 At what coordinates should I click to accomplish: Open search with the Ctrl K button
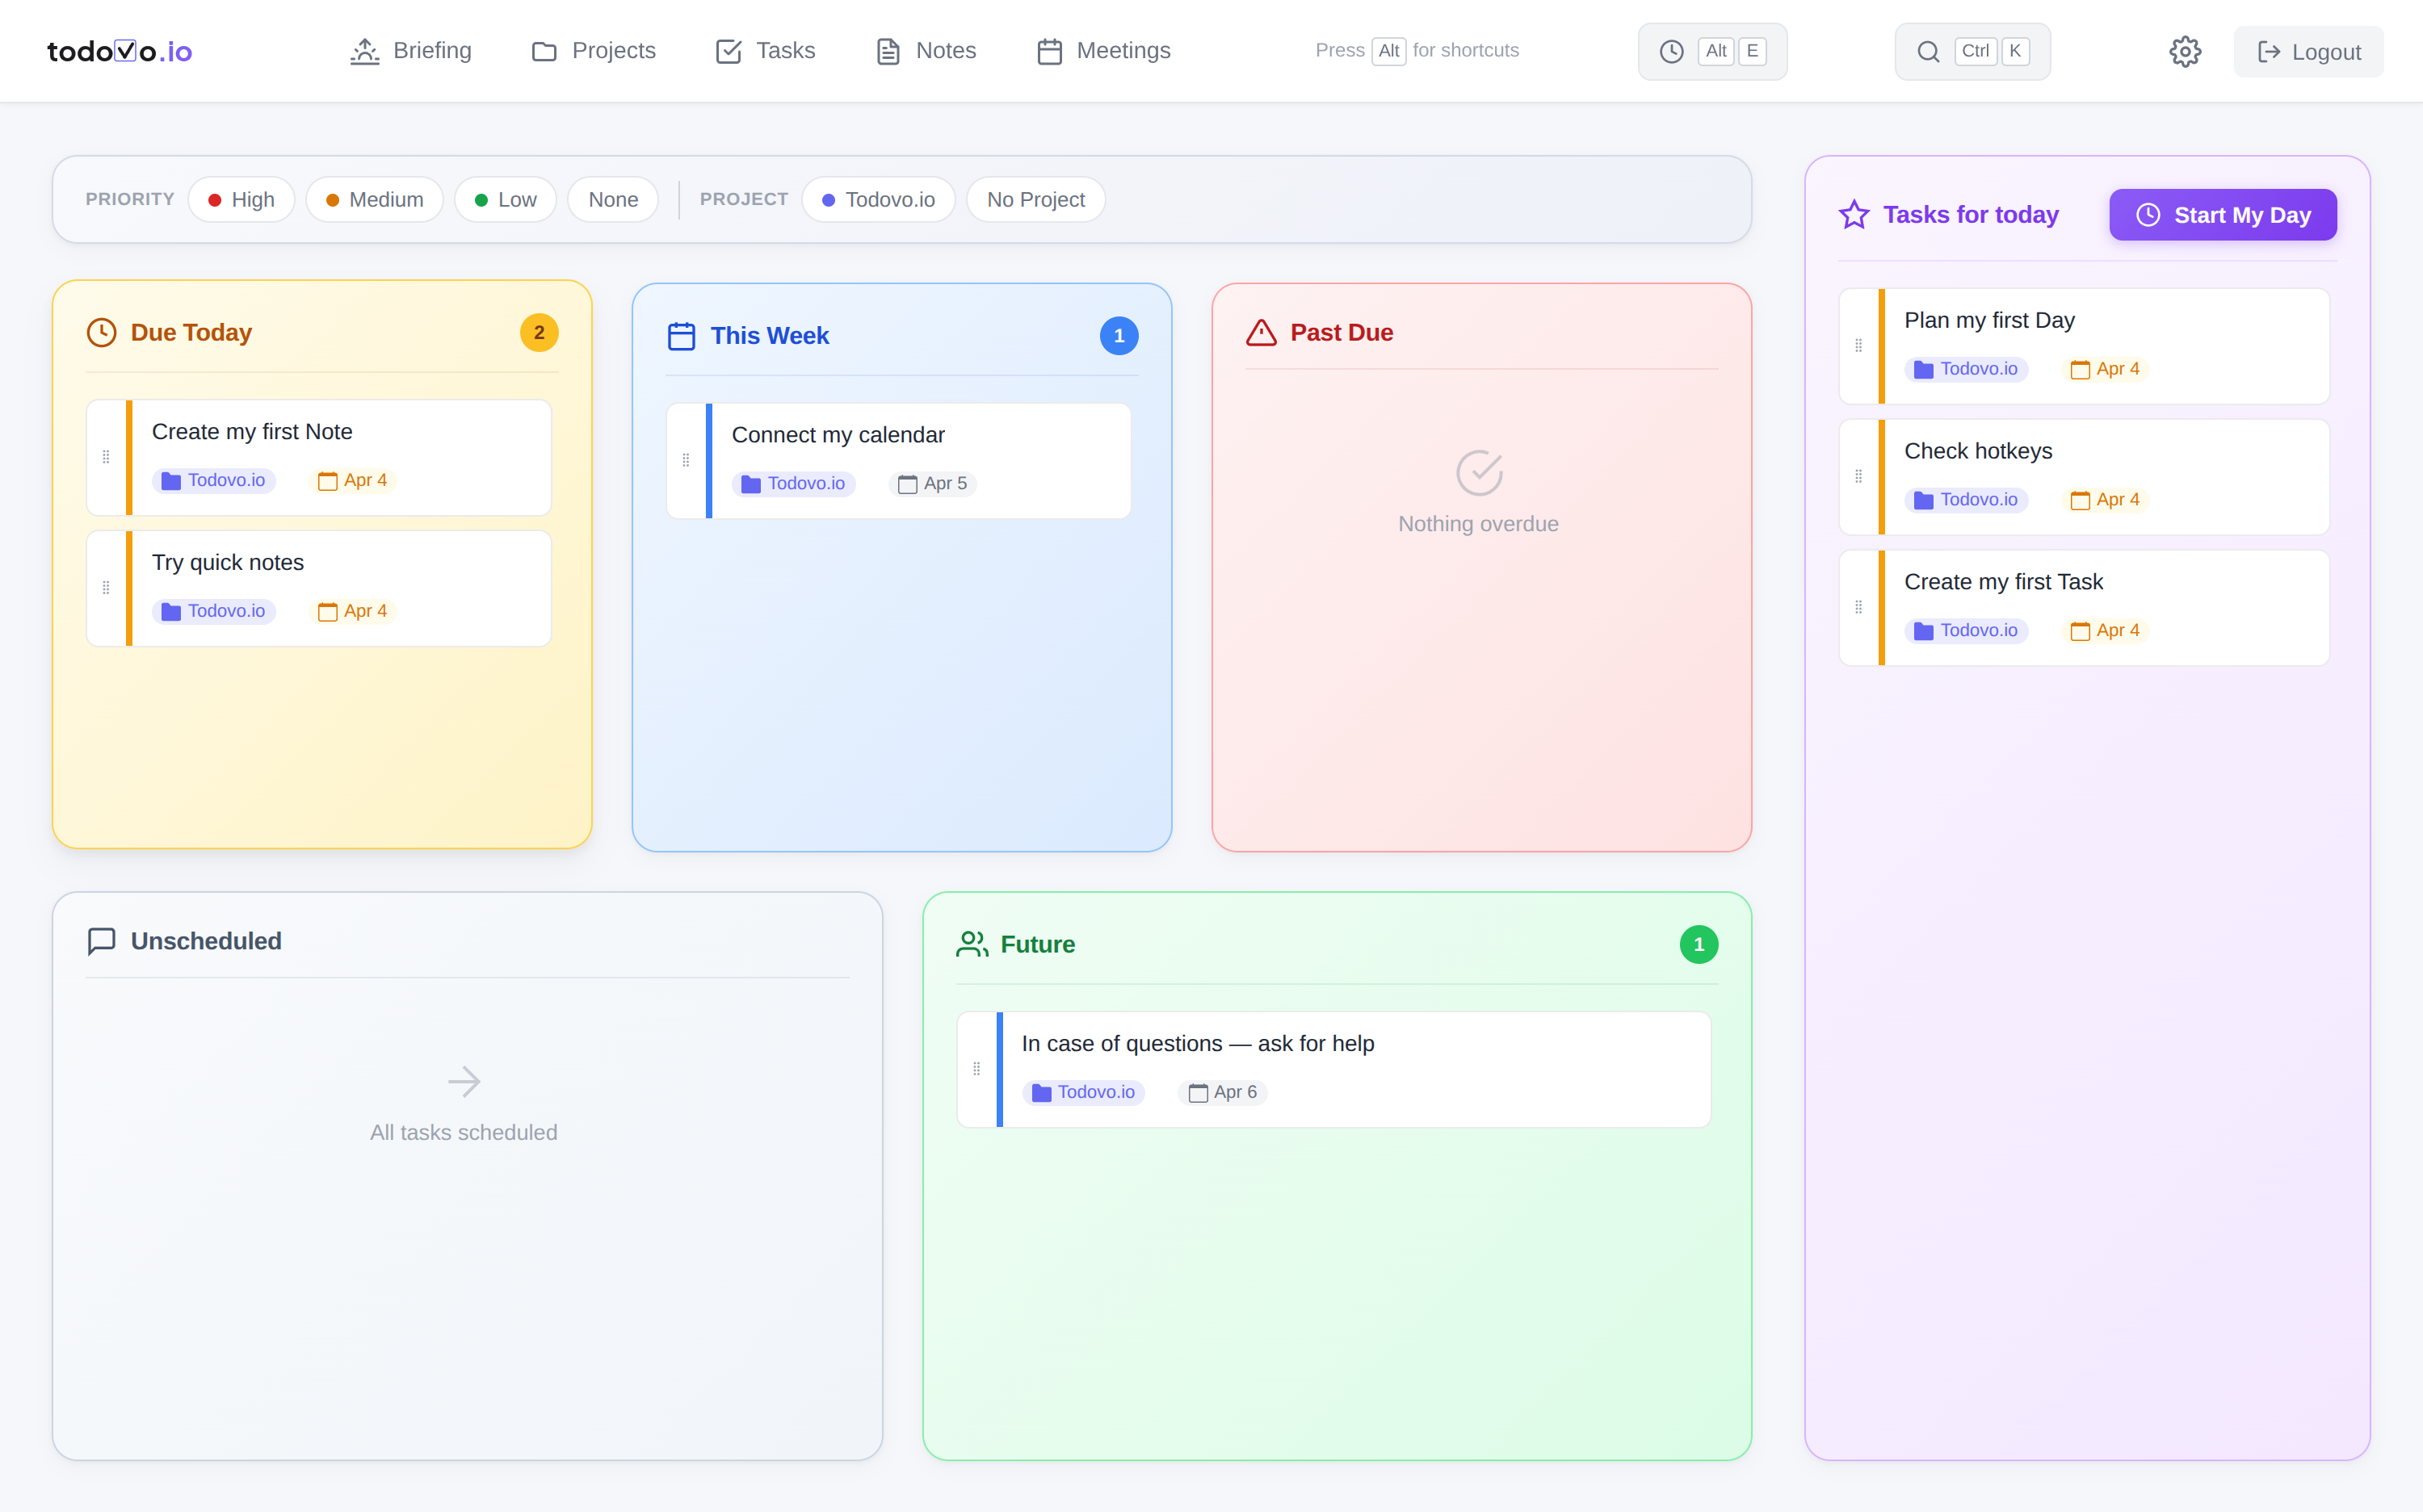pos(1972,51)
